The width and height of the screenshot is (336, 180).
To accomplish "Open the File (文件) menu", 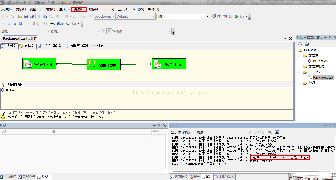I will tap(7, 9).
